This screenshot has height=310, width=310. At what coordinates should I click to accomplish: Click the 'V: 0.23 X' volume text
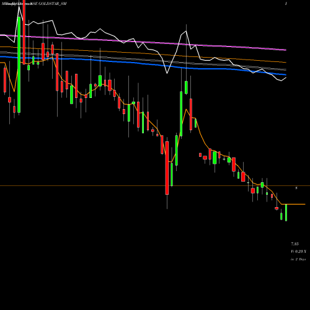(299, 252)
